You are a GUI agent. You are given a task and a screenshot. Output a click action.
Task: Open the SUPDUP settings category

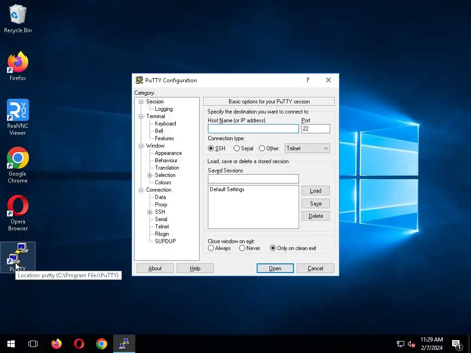click(x=166, y=241)
